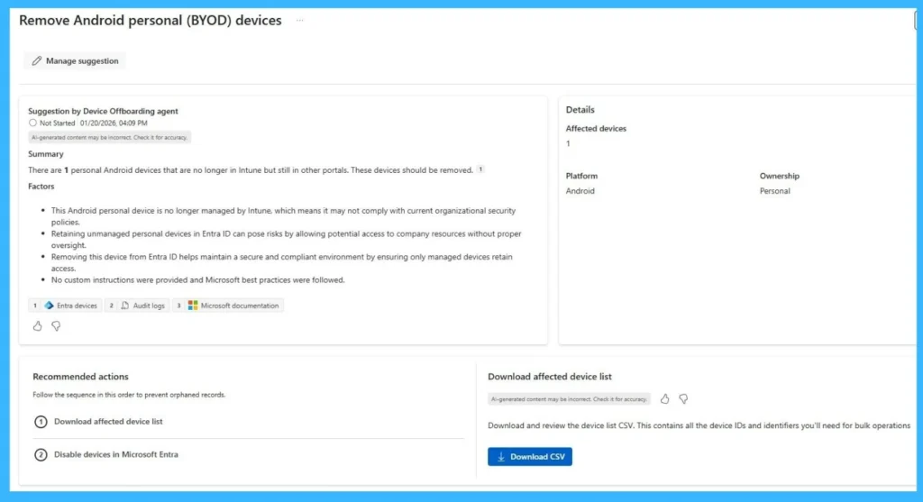Click the pencil icon in Manage suggestion

(x=36, y=60)
